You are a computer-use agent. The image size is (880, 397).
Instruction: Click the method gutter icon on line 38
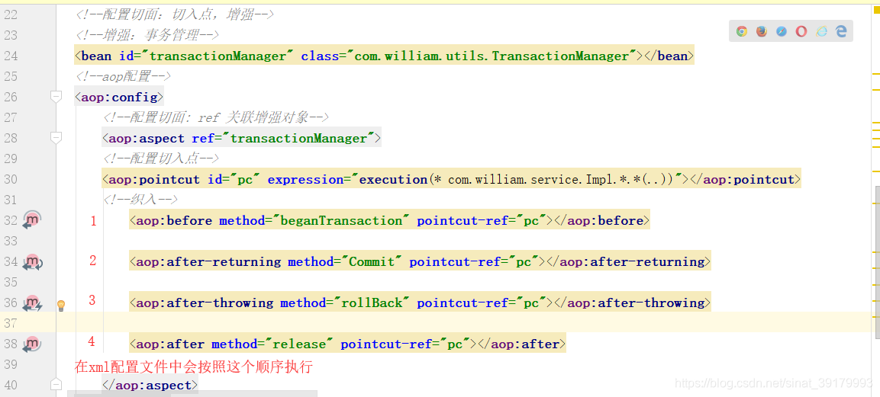point(32,344)
